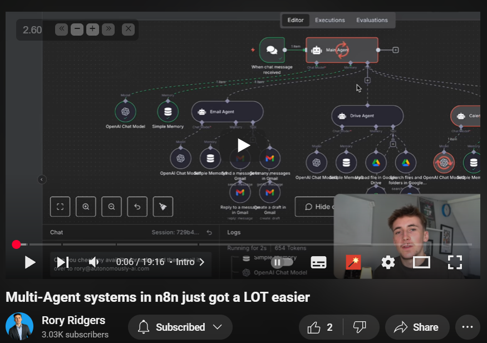Increase playback speed with plus button
Screen dimensions: 487x343
92,29
